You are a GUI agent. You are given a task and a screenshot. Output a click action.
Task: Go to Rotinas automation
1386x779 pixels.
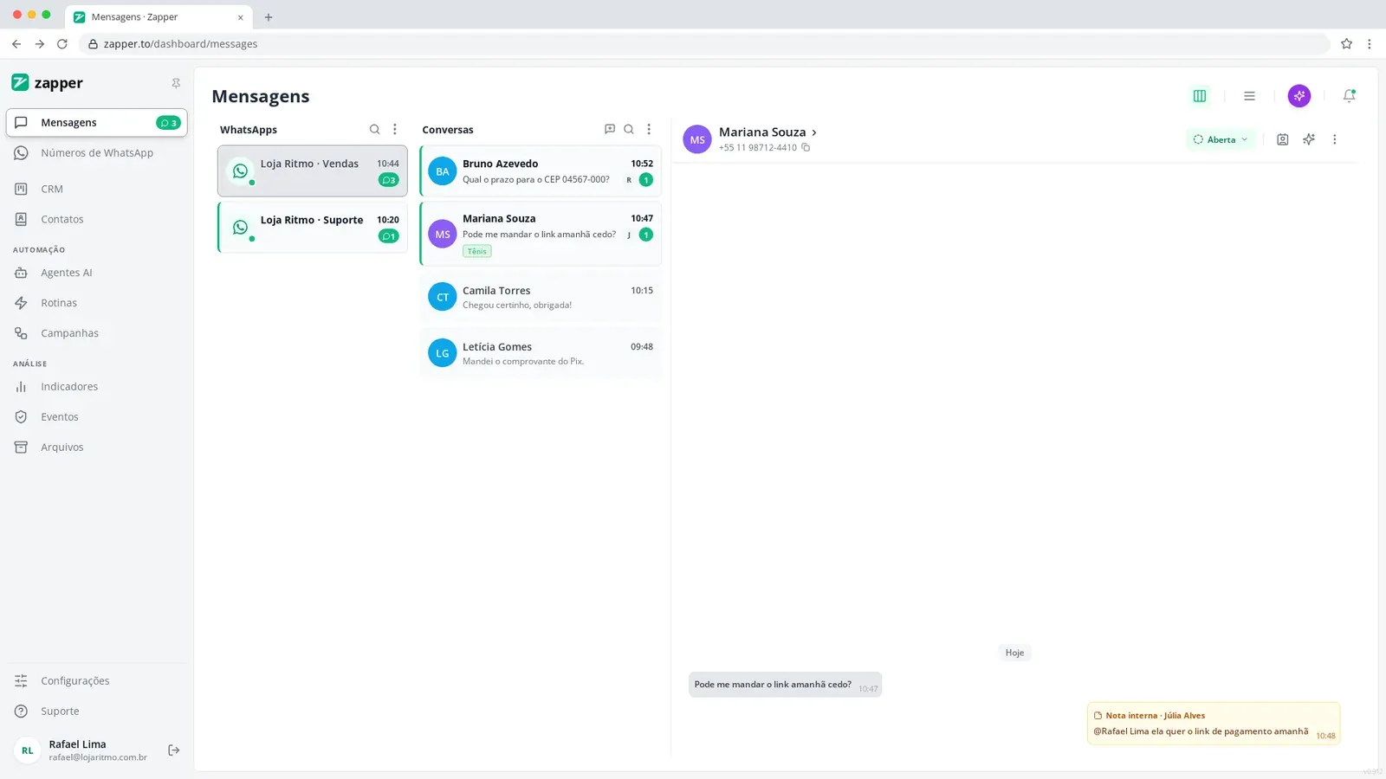96,303
